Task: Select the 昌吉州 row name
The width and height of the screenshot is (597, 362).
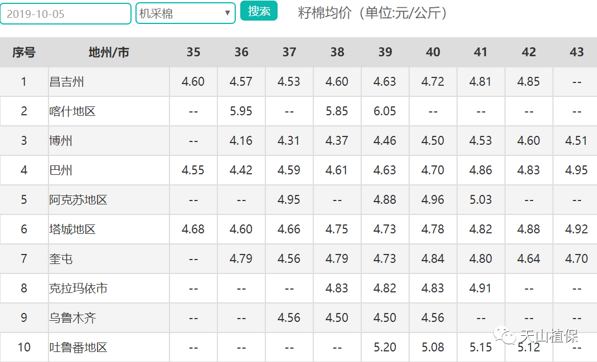Action: pos(67,82)
